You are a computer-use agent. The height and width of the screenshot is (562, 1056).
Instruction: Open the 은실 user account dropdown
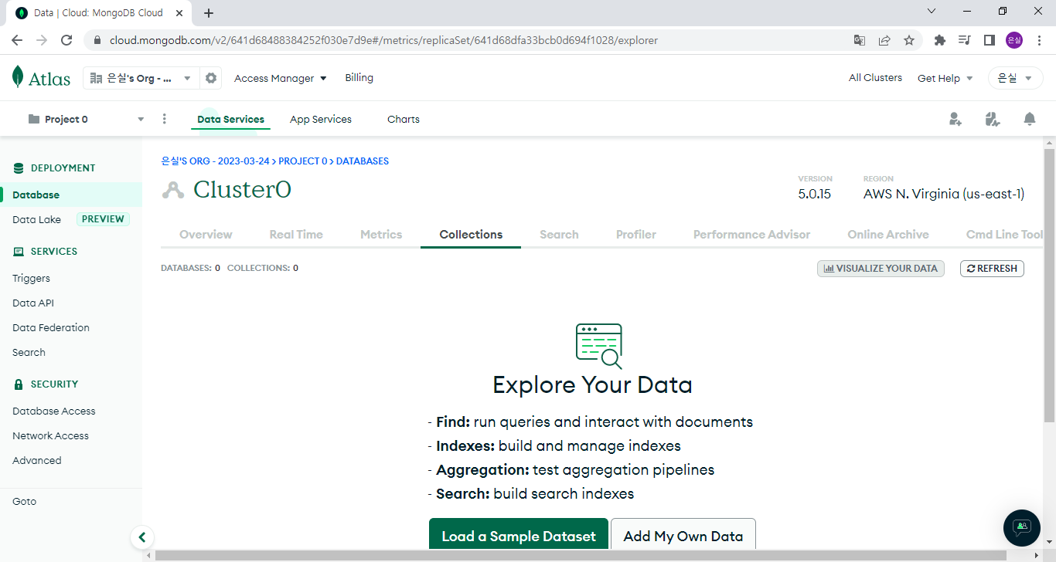tap(1015, 78)
